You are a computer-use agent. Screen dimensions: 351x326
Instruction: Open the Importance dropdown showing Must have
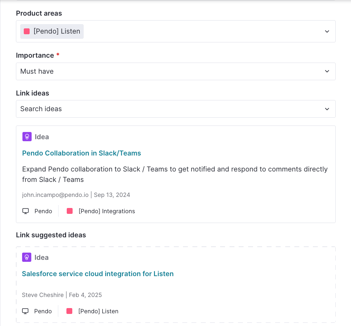[176, 71]
